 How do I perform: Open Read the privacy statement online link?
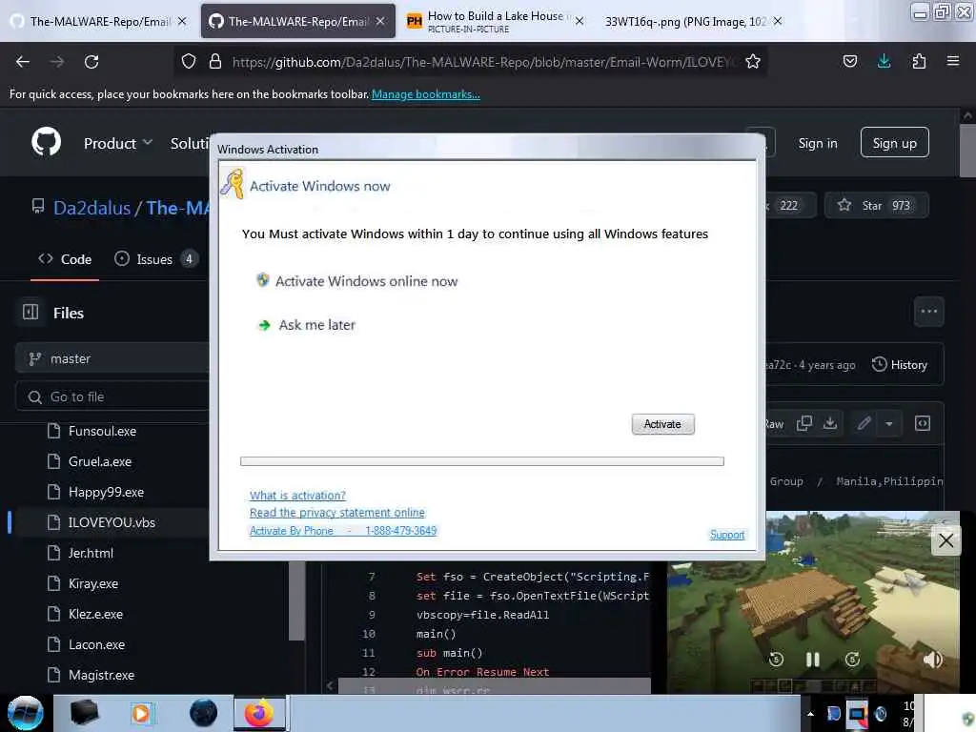[336, 512]
